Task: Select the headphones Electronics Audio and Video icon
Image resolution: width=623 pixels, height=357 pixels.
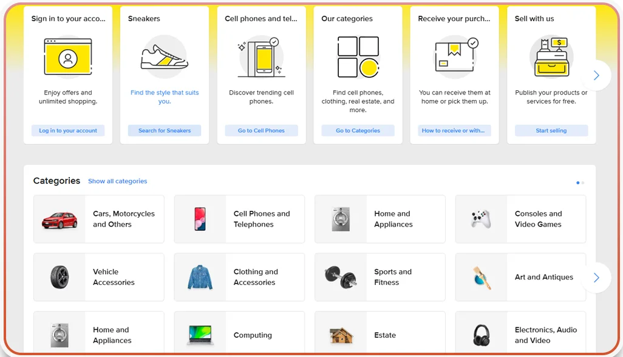Action: pos(482,334)
